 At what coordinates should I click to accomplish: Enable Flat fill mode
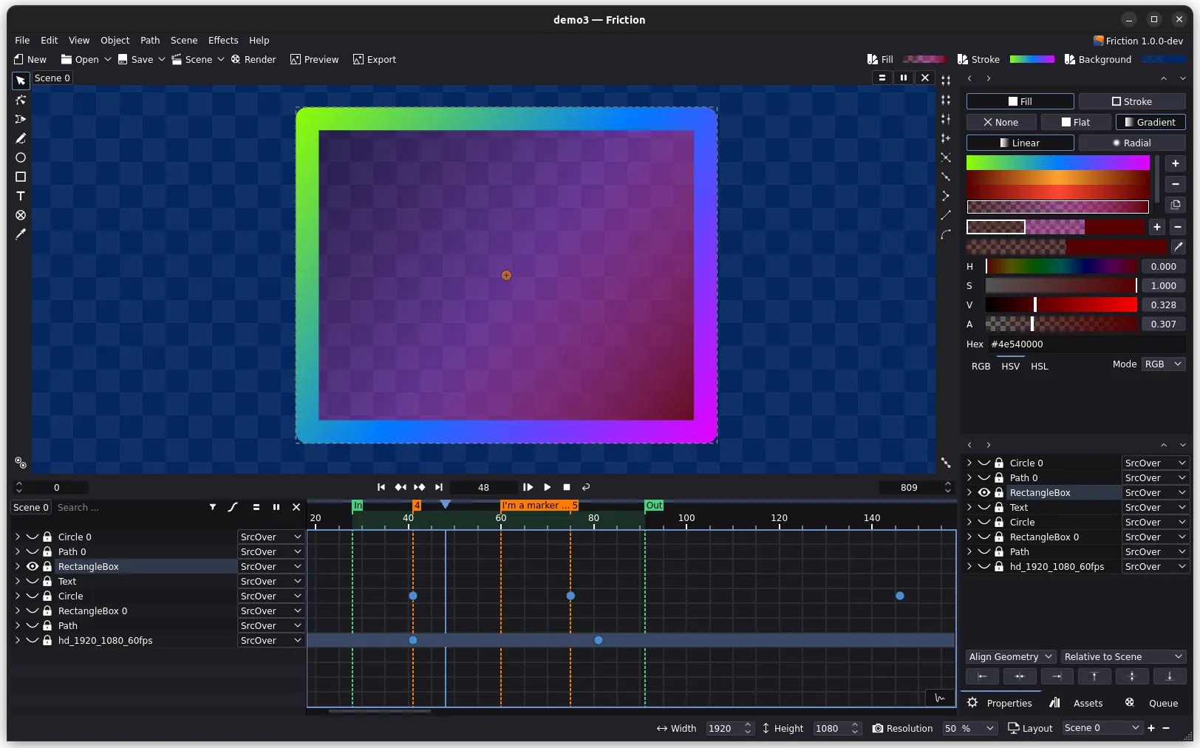pos(1075,122)
